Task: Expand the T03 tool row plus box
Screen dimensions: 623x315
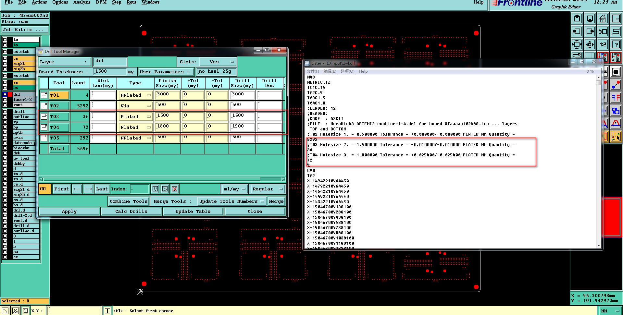Action: 44,116
